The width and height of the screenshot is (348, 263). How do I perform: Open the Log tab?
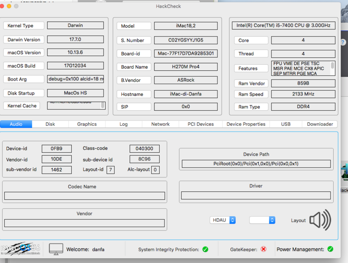point(124,124)
